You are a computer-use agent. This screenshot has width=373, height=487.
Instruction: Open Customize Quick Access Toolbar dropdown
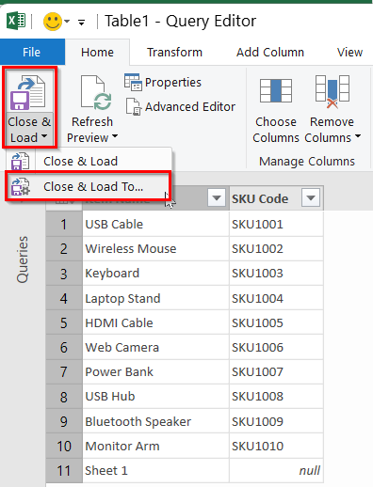81,23
